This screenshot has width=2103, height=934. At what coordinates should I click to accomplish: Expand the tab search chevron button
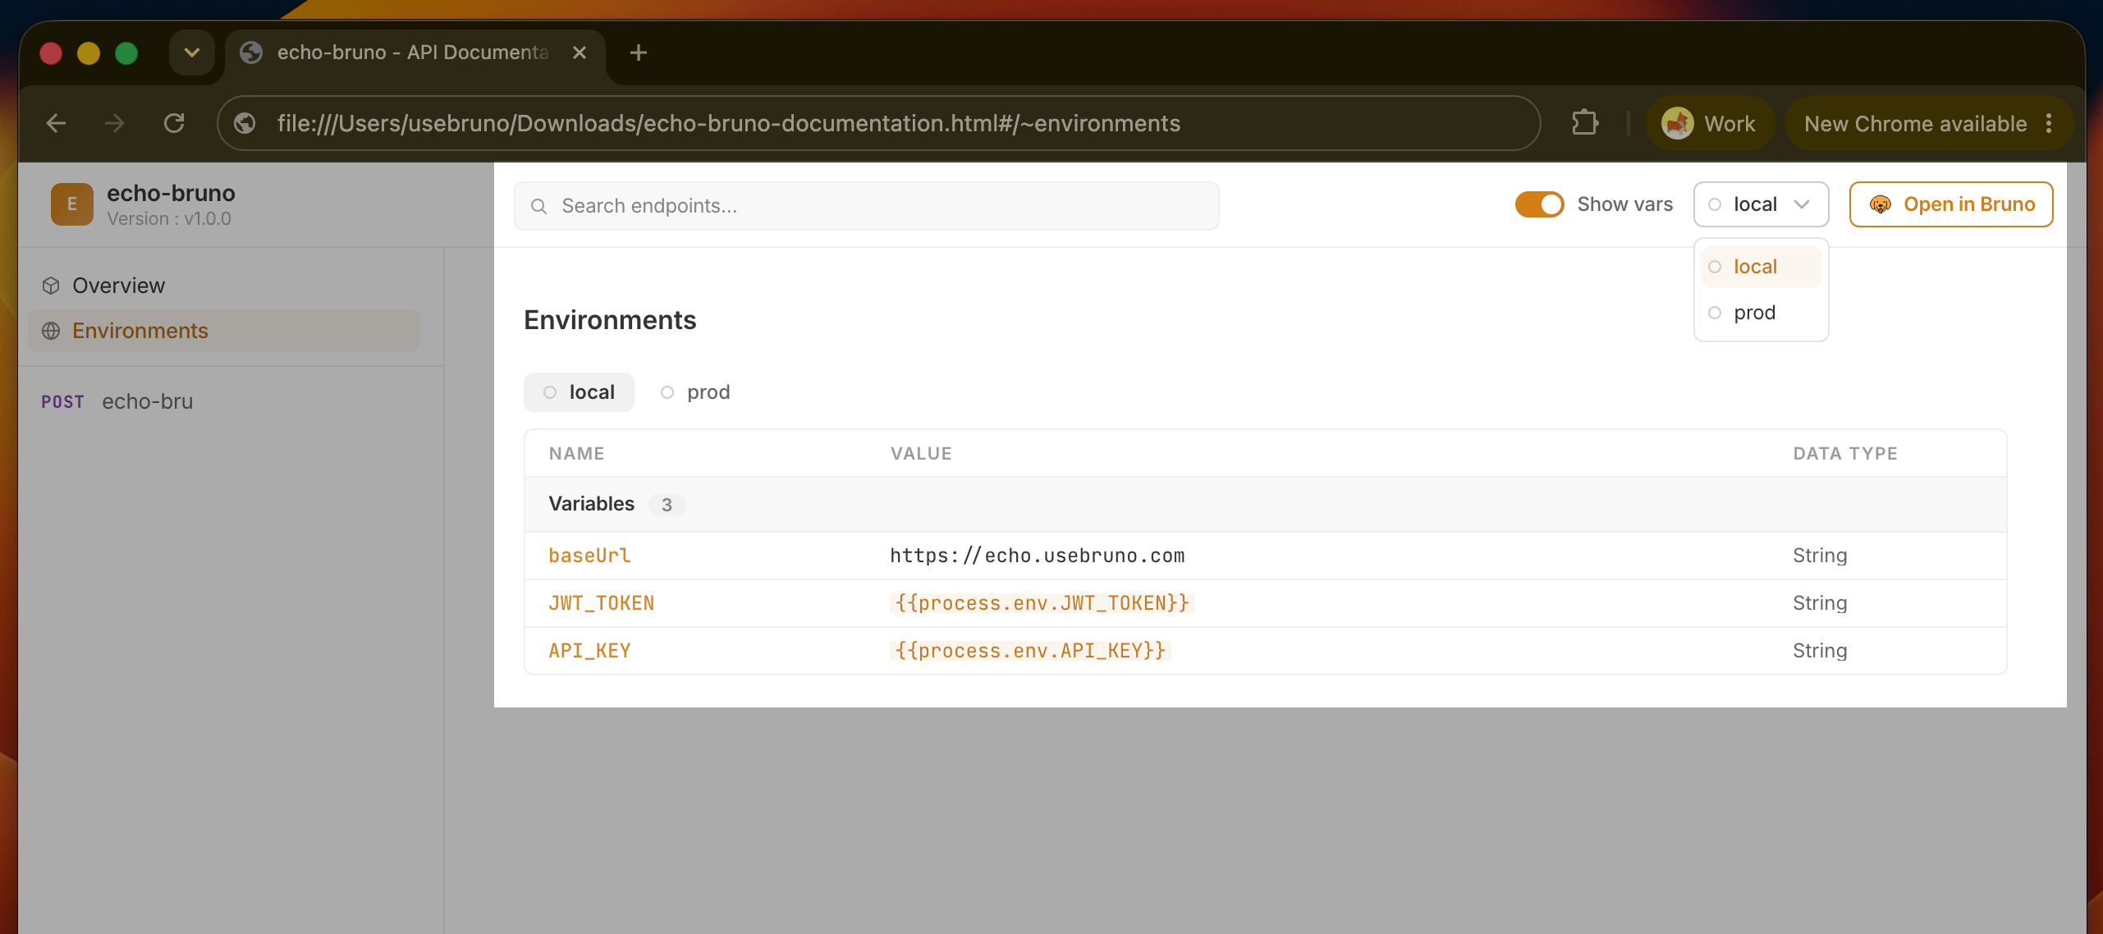click(192, 53)
